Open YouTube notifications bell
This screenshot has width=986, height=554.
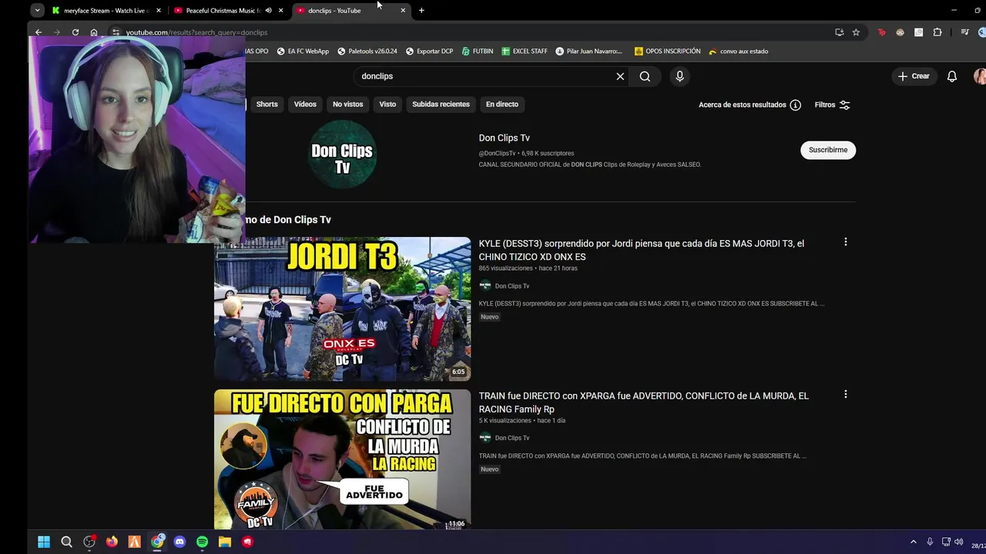tap(952, 76)
